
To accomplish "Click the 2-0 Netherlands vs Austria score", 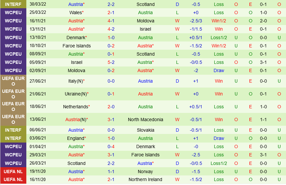I will 111,107.
